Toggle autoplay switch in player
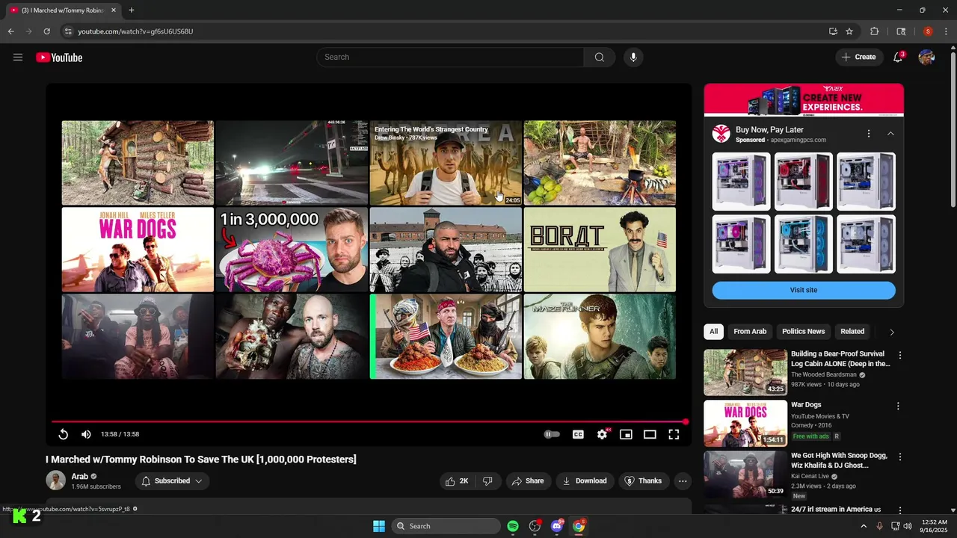Viewport: 957px width, 538px height. 552,434
